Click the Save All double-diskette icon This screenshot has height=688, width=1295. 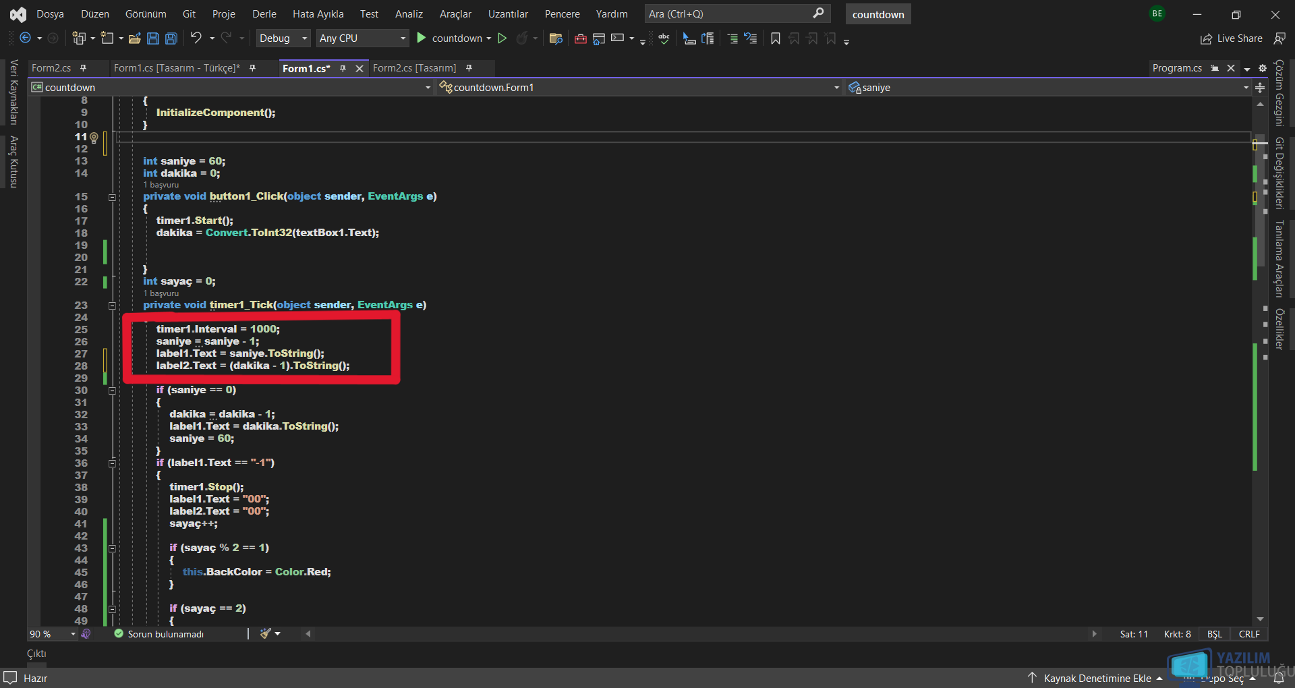171,38
